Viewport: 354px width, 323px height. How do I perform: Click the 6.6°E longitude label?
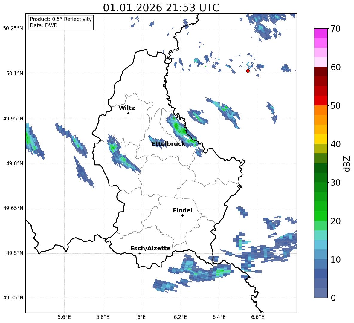(x=258, y=317)
